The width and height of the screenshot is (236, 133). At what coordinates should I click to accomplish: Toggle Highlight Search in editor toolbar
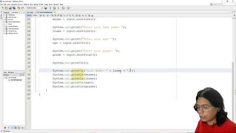pos(61,16)
